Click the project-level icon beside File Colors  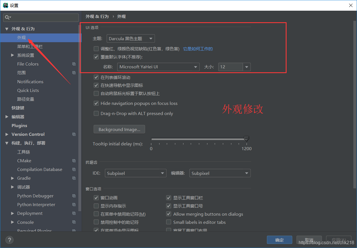pos(74,64)
